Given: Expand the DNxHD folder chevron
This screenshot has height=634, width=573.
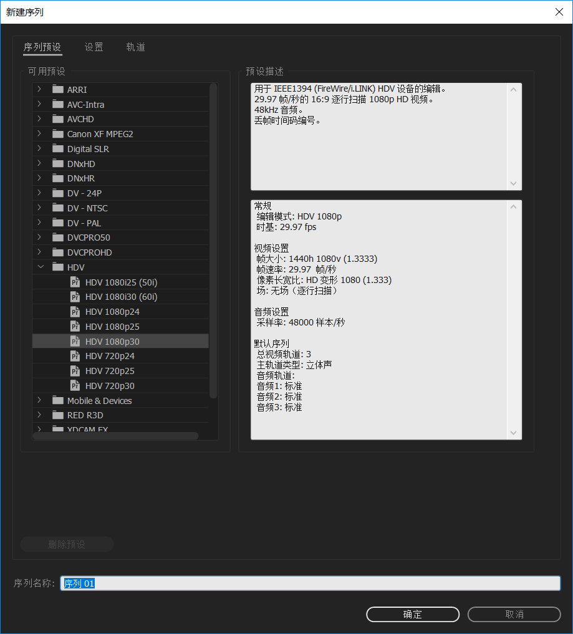Looking at the screenshot, I should tap(40, 163).
